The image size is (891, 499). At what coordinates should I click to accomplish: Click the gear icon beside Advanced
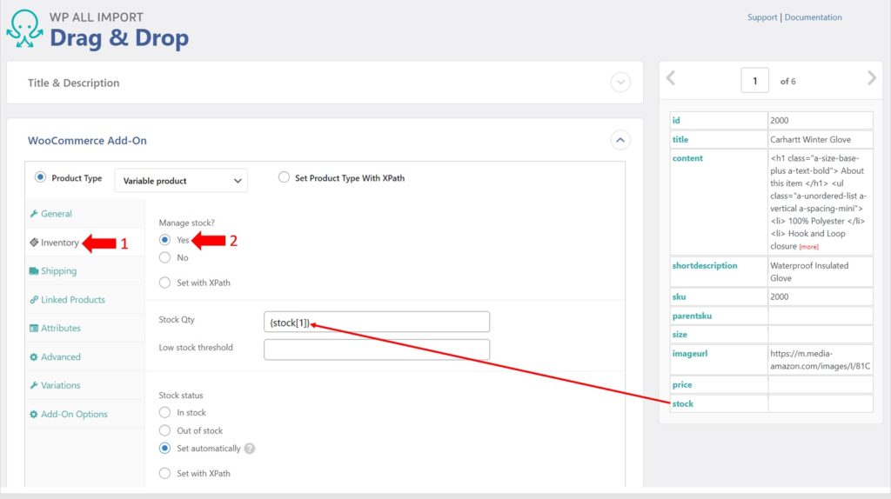coord(34,357)
